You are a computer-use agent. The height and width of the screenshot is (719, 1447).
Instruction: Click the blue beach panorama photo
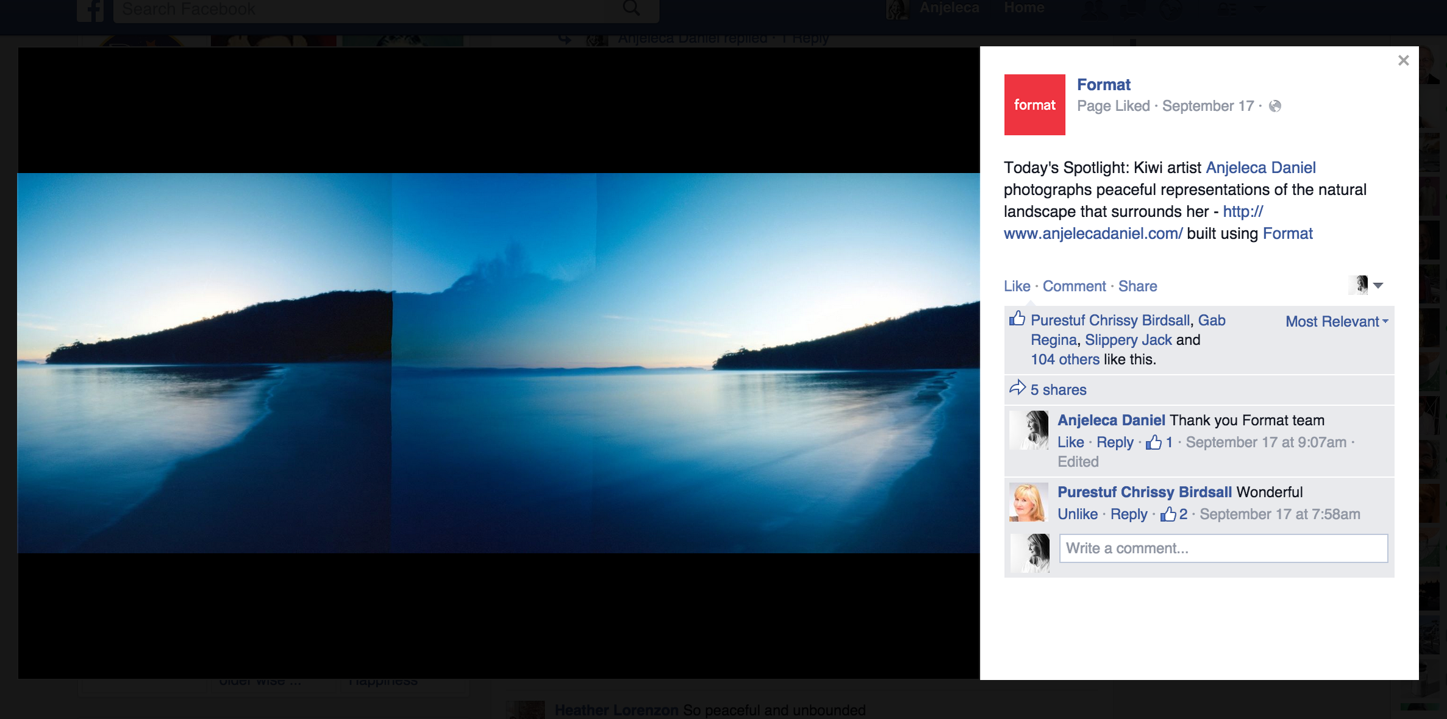pos(499,363)
